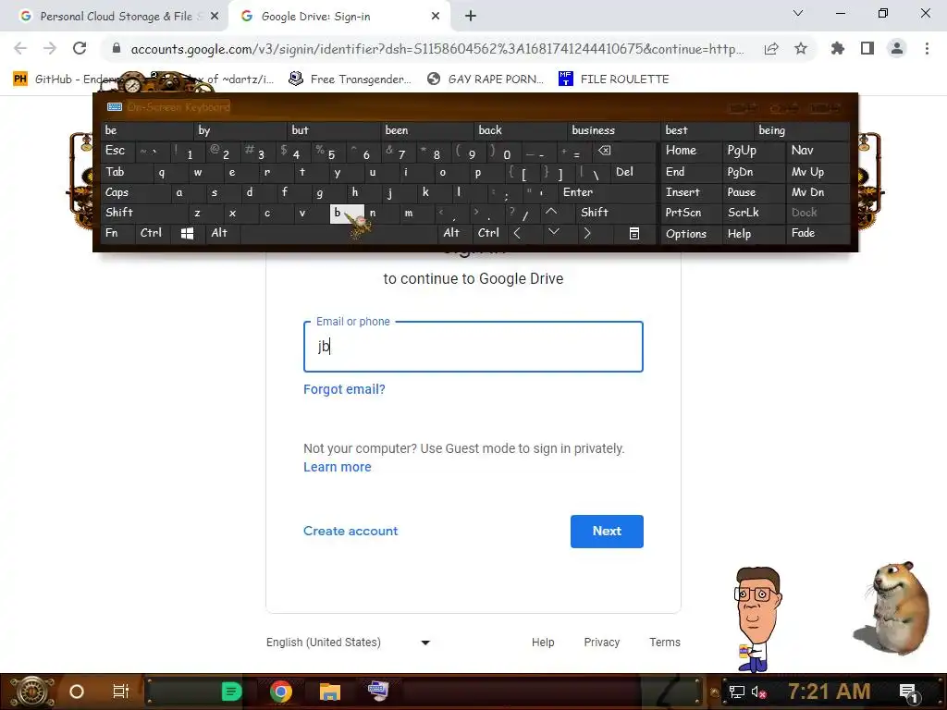Toggle the Fade key on keyboard
Viewport: 947px width, 710px height.
click(x=818, y=233)
